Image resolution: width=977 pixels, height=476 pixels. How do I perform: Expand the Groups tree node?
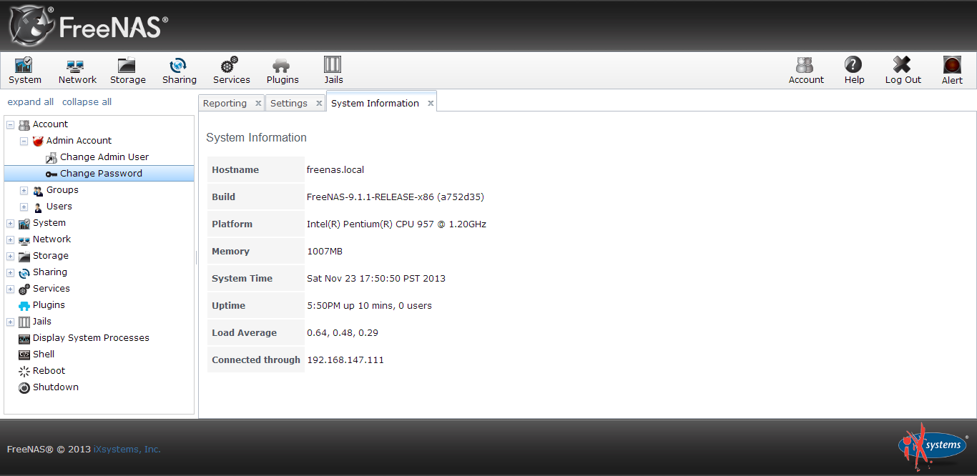tap(24, 190)
